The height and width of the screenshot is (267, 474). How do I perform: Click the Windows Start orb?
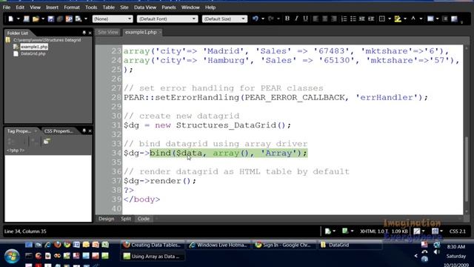pyautogui.click(x=12, y=256)
